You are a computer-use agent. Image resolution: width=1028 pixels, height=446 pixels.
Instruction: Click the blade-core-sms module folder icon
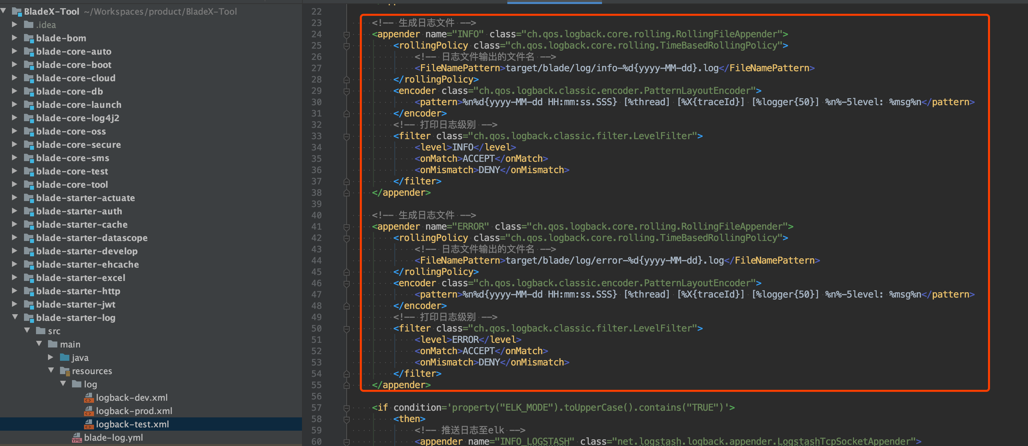29,158
